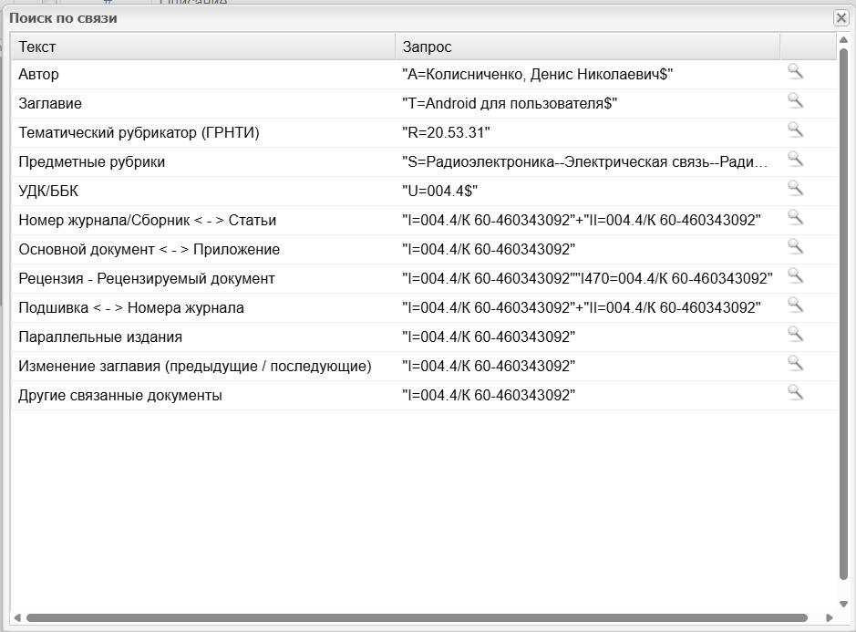Run search for the Заглавие row
This screenshot has height=632, width=856.
coord(795,101)
